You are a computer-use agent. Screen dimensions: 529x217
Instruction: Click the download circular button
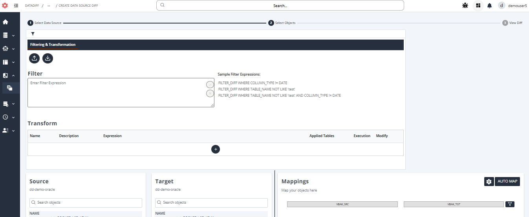pyautogui.click(x=48, y=58)
